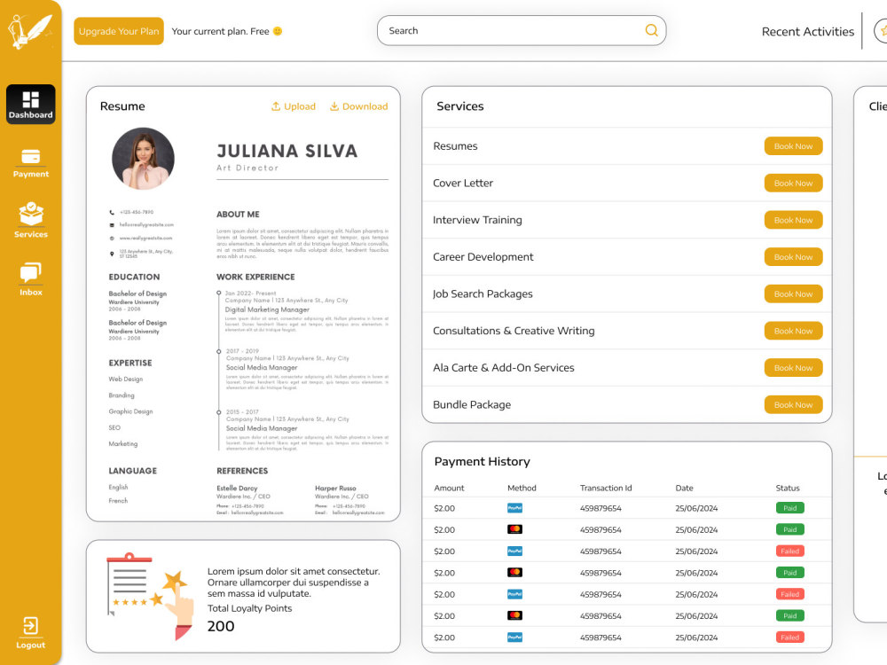Click the Mastercard icon in sixth payment row
Image resolution: width=887 pixels, height=665 pixels.
point(514,615)
